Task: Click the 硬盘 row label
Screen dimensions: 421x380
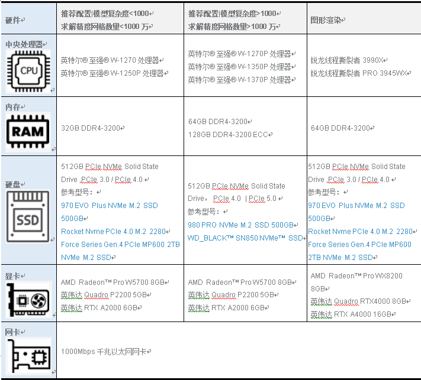Action: (x=13, y=184)
